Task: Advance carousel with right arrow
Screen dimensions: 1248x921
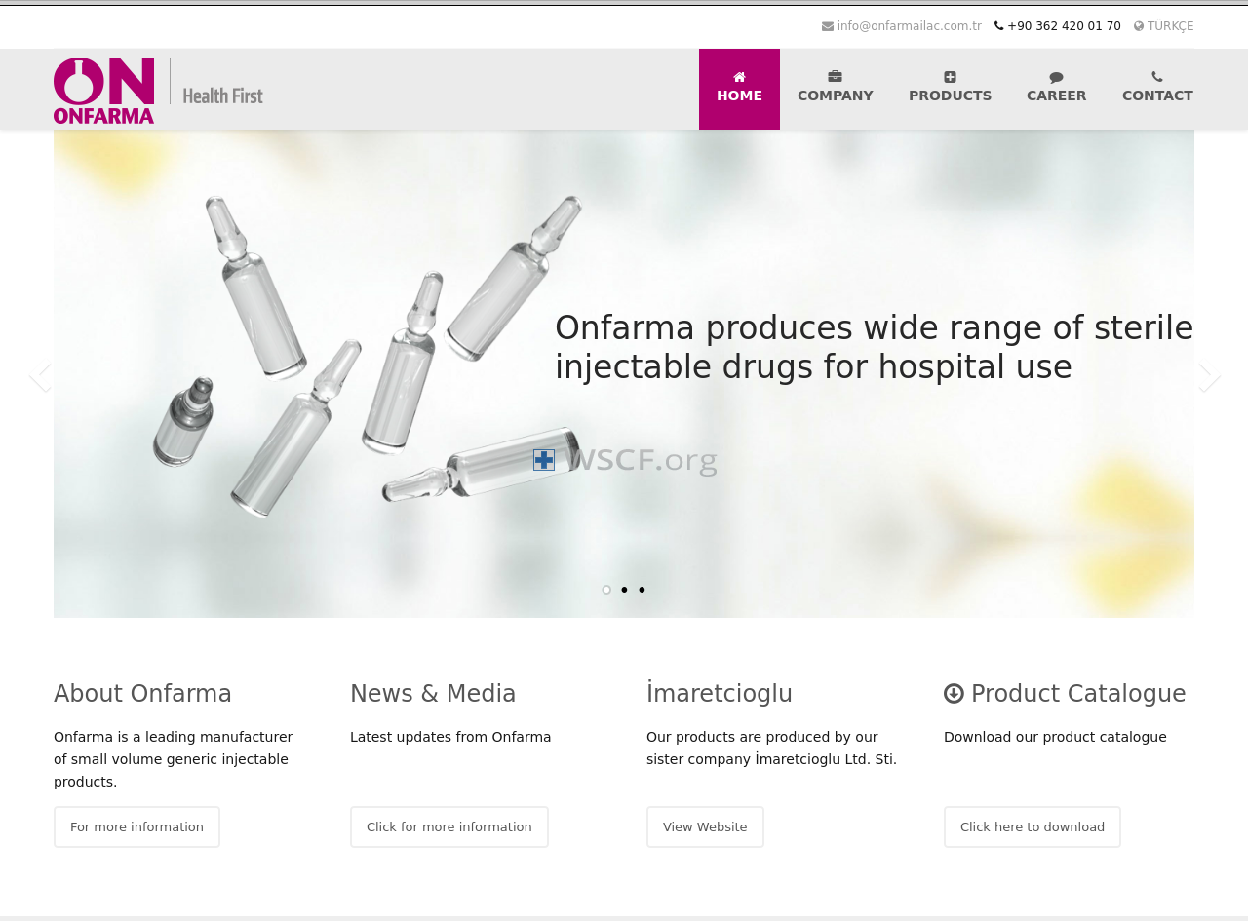Action: pyautogui.click(x=1209, y=378)
